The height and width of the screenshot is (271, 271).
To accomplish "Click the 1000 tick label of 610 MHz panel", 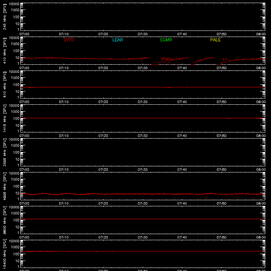I will click(x=15, y=78).
